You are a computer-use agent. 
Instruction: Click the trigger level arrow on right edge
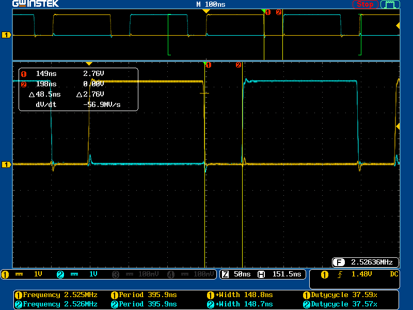pos(398,127)
